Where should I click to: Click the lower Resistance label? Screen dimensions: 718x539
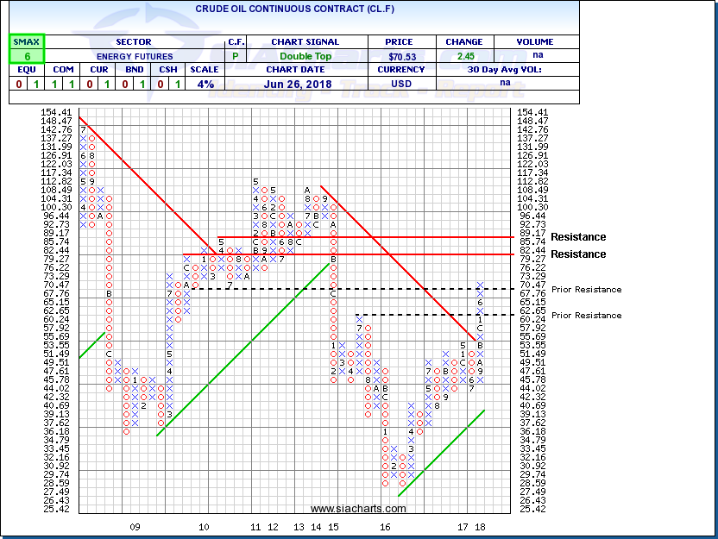[578, 254]
